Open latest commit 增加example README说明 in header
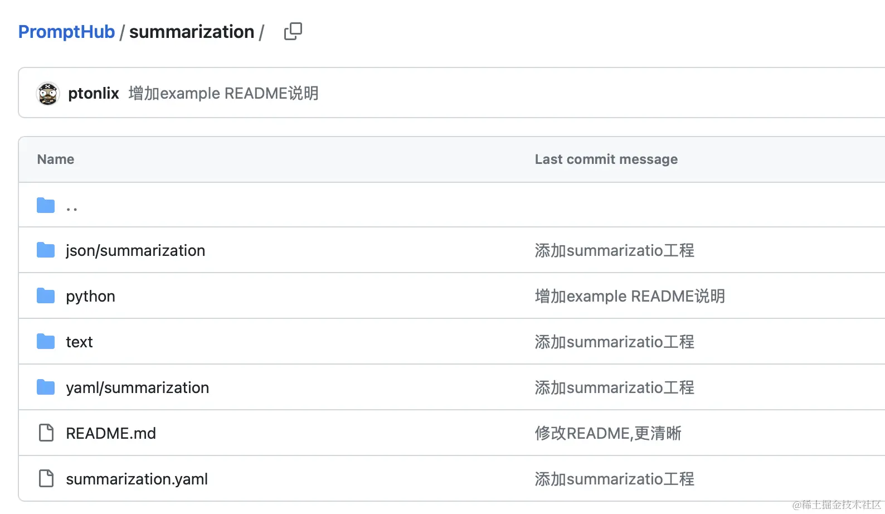This screenshot has height=514, width=885. [223, 93]
